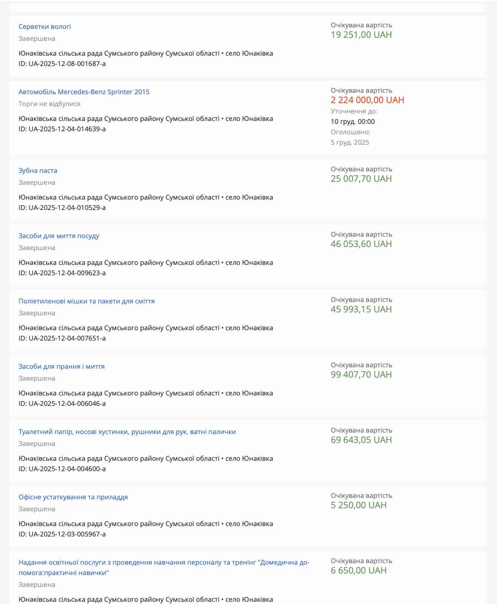This screenshot has height=604, width=497.
Task: Open "Офісне устаткування та приладдя" tender
Action: (73, 497)
